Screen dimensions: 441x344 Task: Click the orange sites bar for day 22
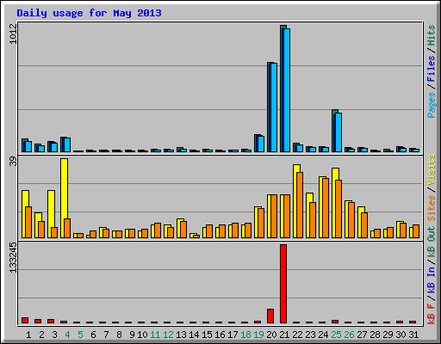300,205
